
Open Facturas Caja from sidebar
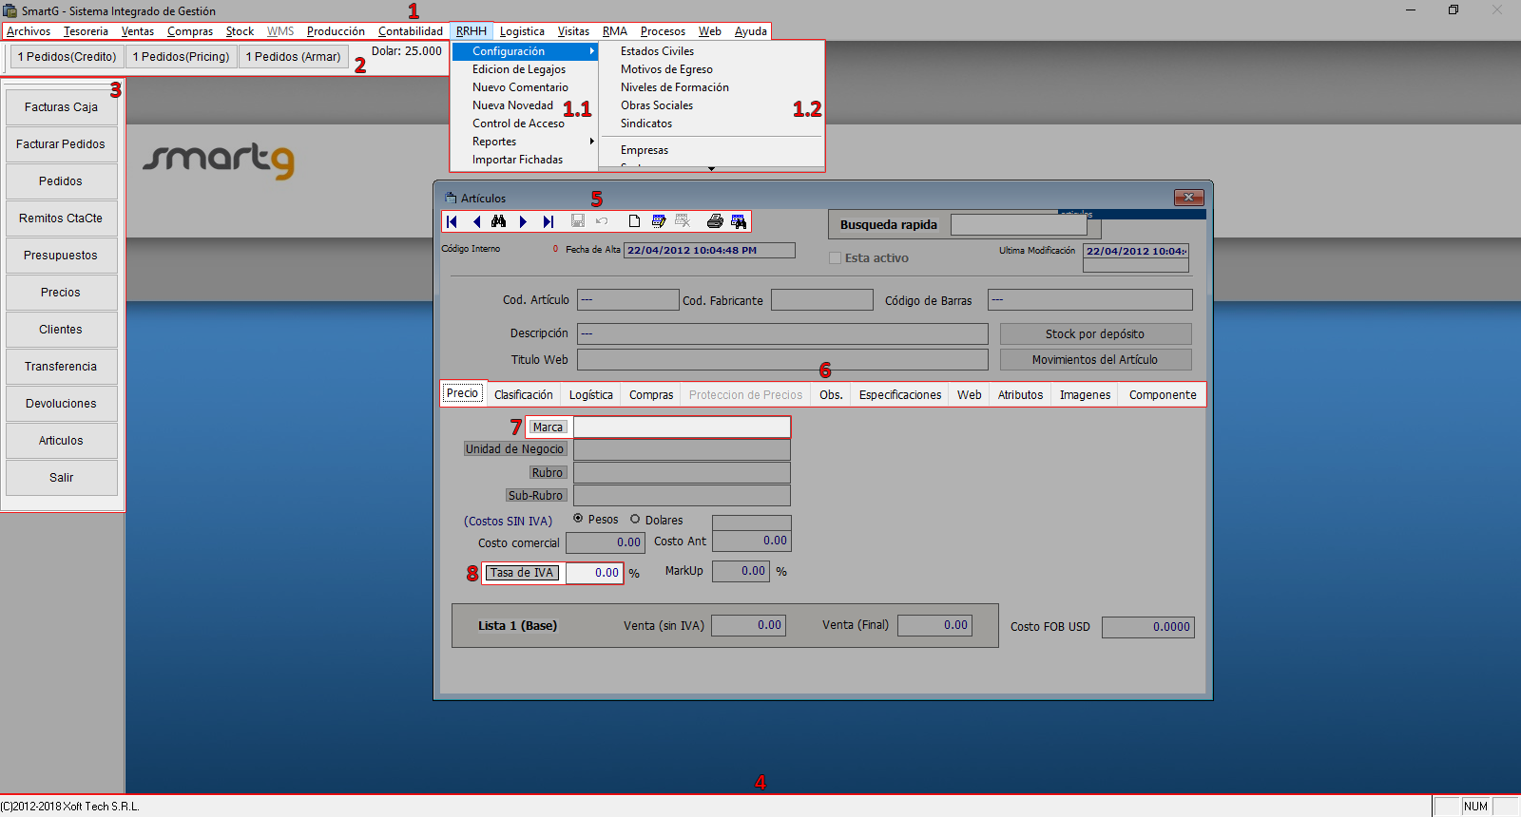[62, 107]
